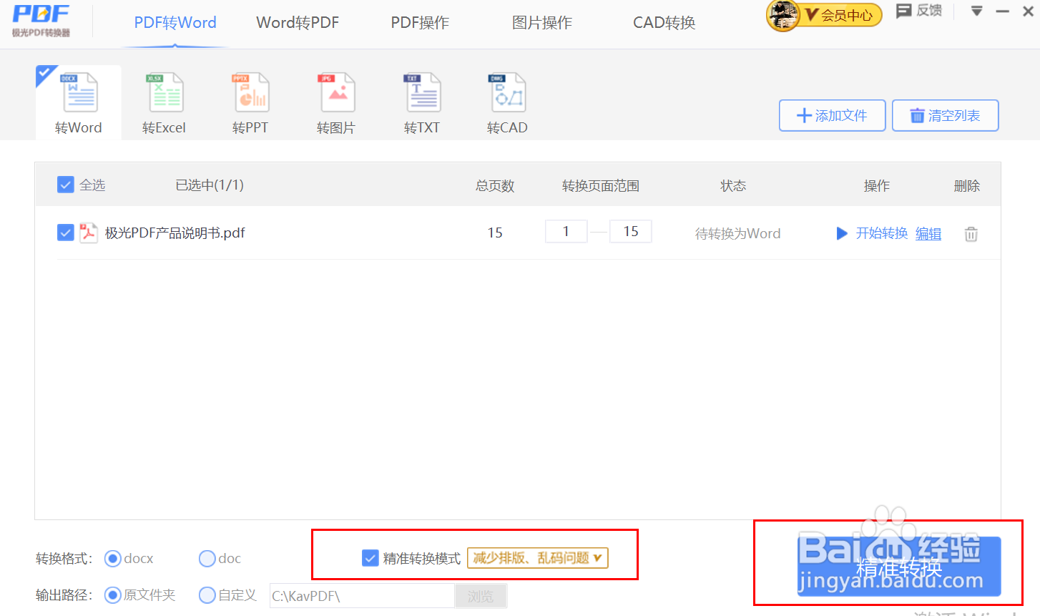Toggle the 全选 select-all checkbox
The image size is (1040, 616).
point(64,184)
